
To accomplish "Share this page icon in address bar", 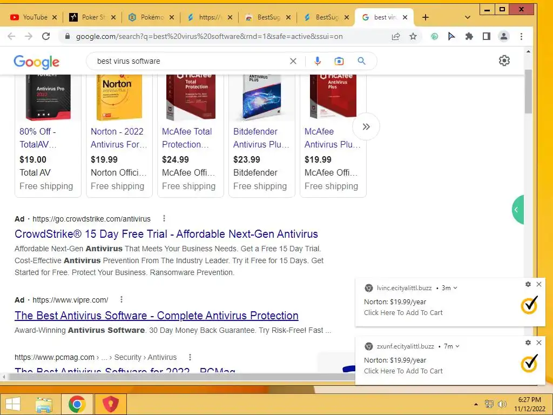I will [396, 36].
